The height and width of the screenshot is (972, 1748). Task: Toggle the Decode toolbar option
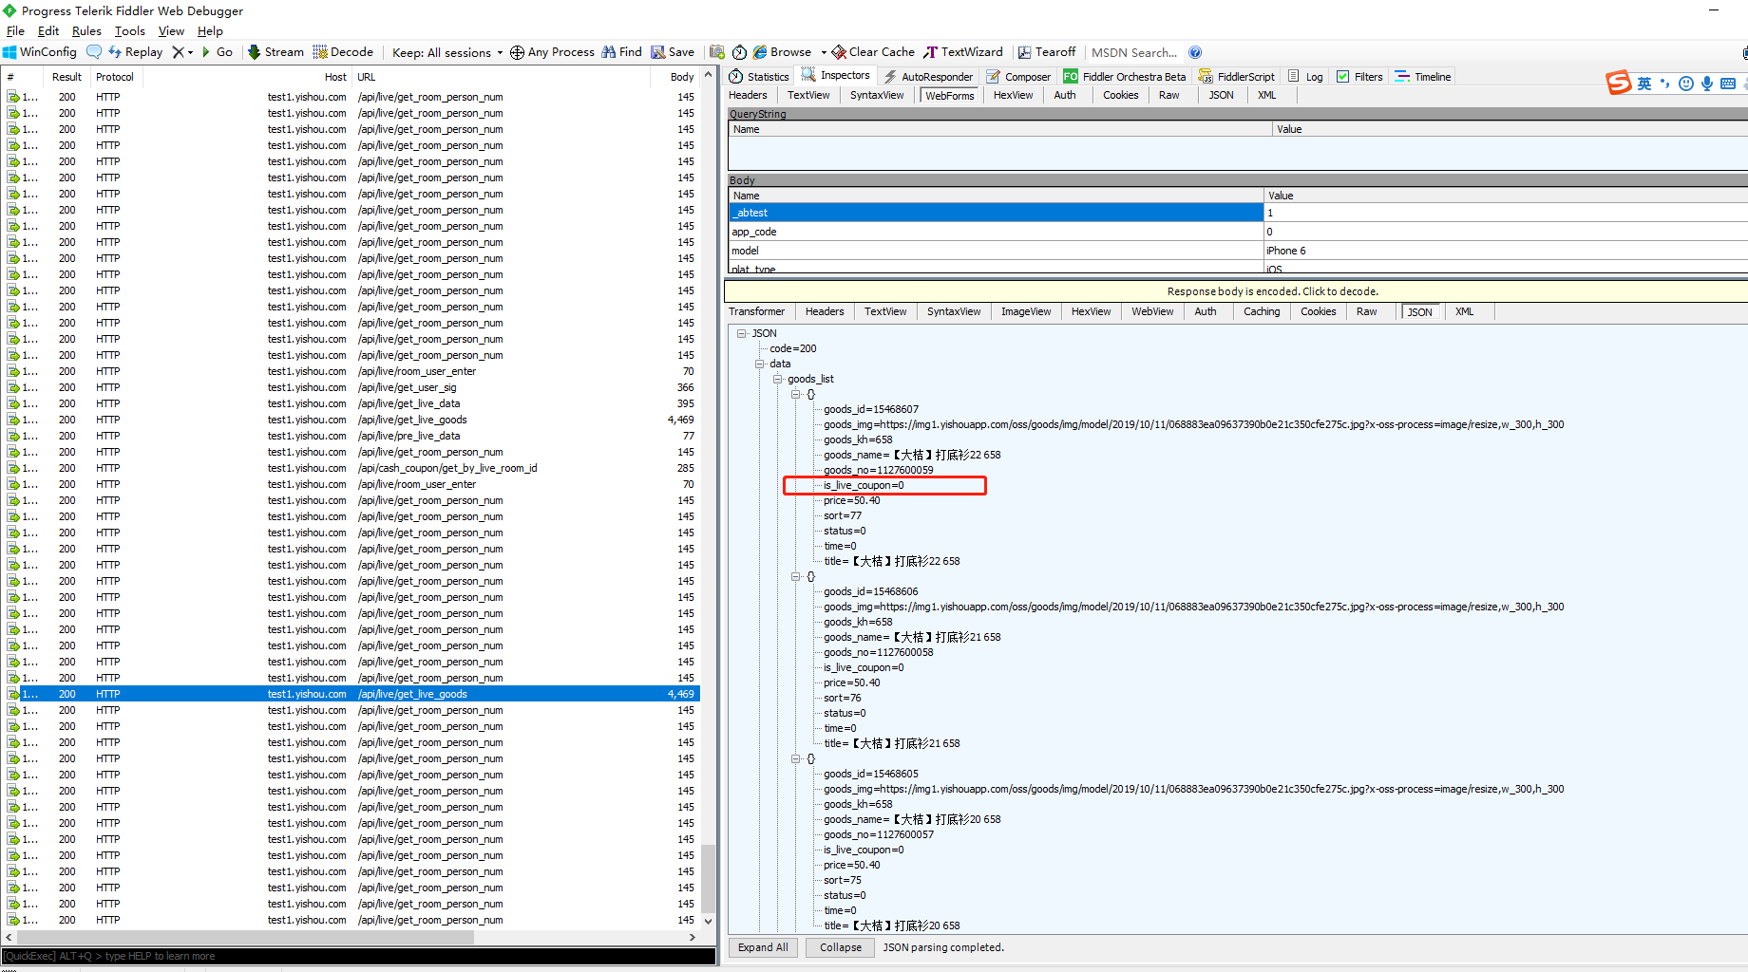343,52
